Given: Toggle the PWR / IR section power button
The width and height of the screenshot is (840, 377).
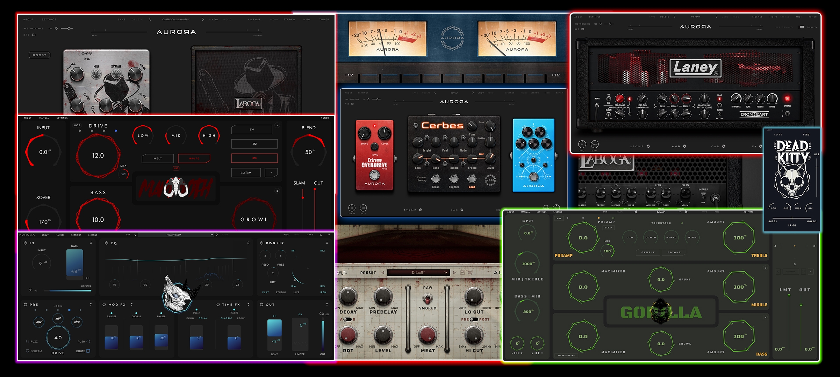Looking at the screenshot, I should click(261, 243).
